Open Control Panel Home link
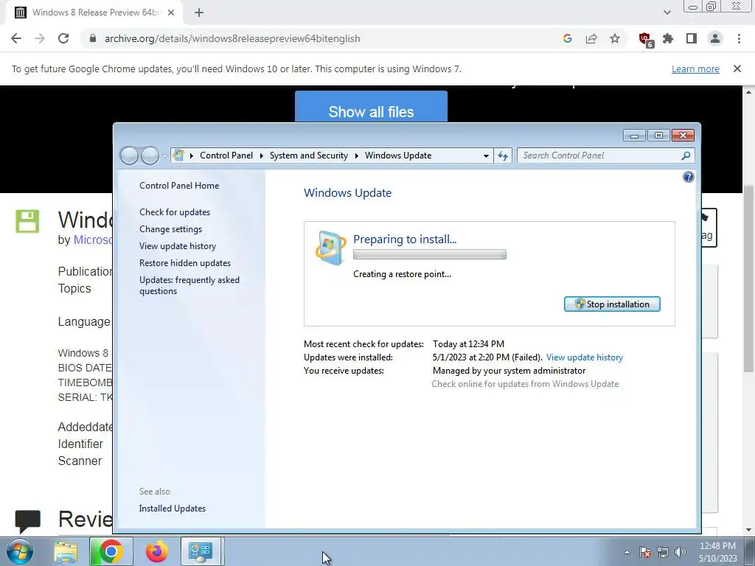 point(179,186)
